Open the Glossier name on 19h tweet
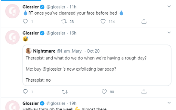This screenshot has height=110, width=176. point(31,103)
